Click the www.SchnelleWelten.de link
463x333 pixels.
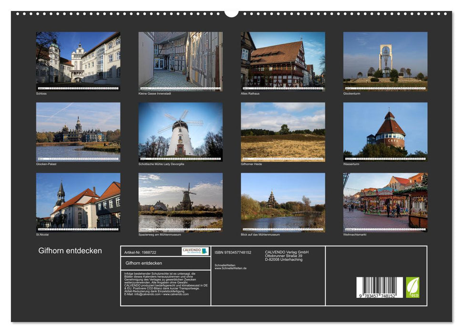[230, 267]
